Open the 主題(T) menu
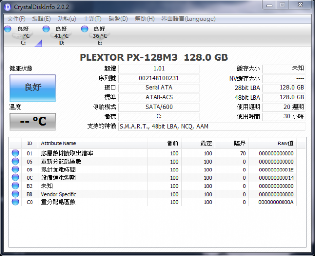 (93, 19)
